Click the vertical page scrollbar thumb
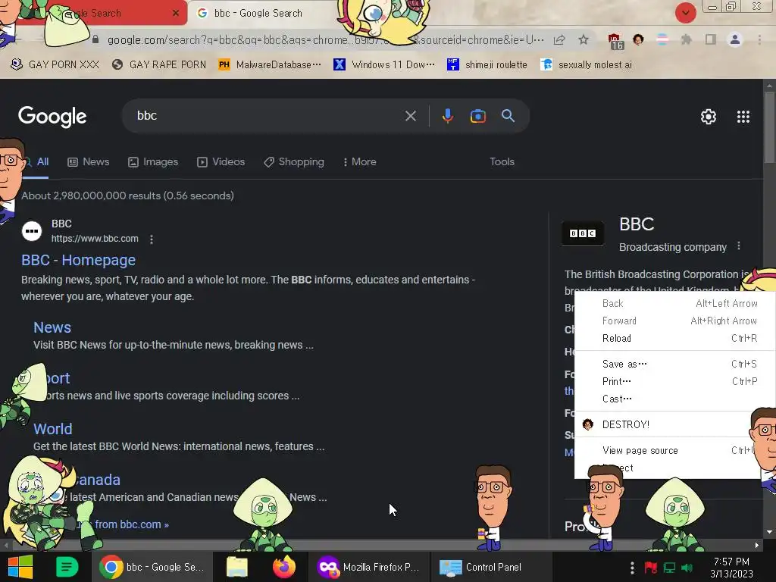This screenshot has height=582, width=776. click(770, 127)
